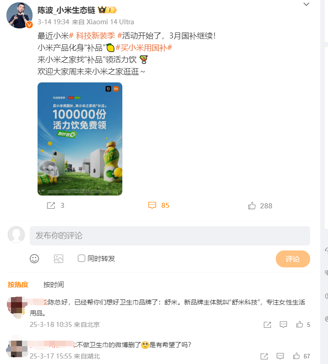Like the post with the thumbs-up icon
The height and width of the screenshot is (364, 328).
252,206
